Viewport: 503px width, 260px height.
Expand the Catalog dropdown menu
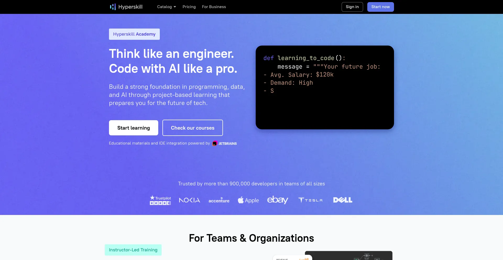click(164, 7)
